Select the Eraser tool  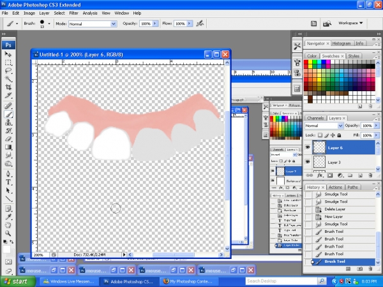click(x=8, y=139)
